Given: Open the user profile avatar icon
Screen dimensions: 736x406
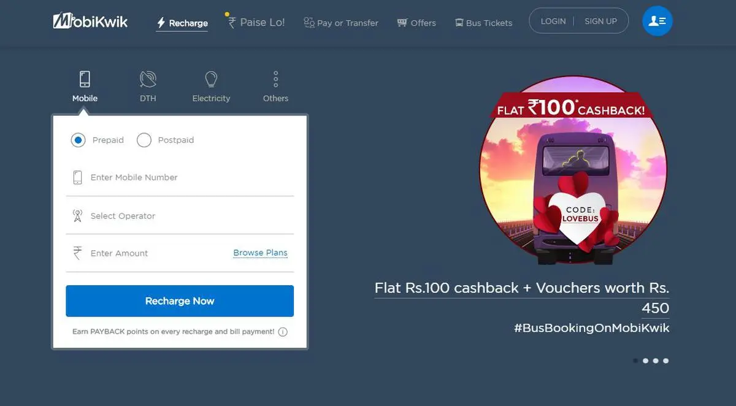Looking at the screenshot, I should [657, 21].
